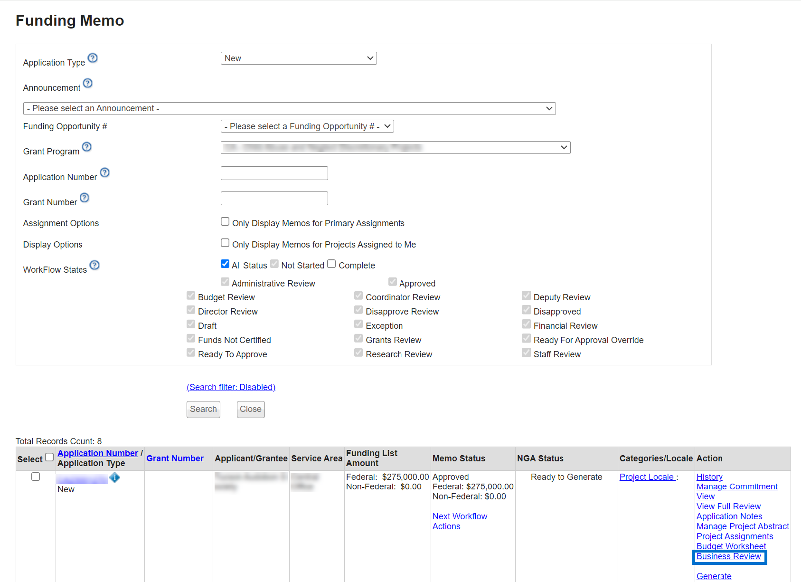
Task: Click WorkFlow States help icon
Action: click(x=94, y=265)
